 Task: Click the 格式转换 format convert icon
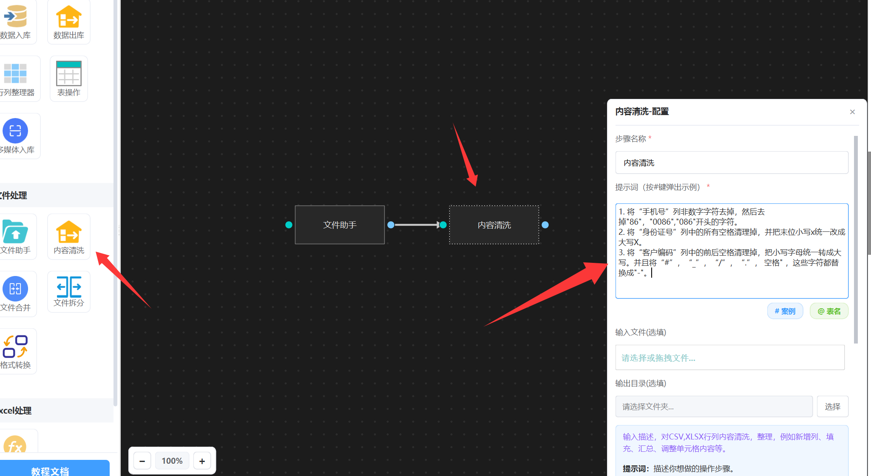(x=15, y=346)
